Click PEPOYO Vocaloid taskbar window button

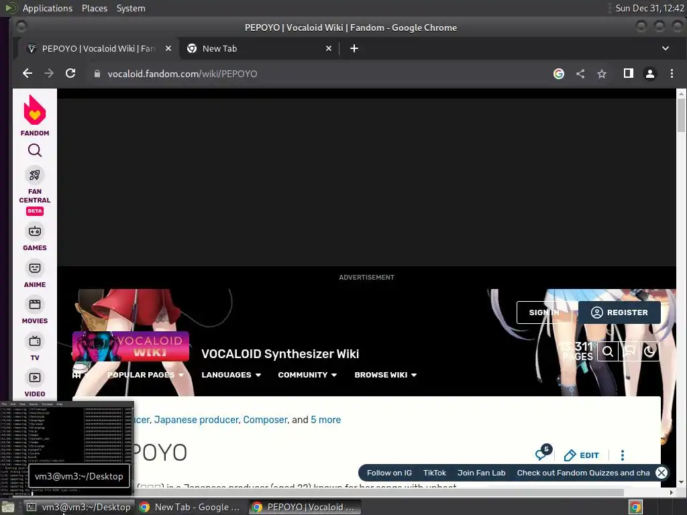click(x=305, y=507)
